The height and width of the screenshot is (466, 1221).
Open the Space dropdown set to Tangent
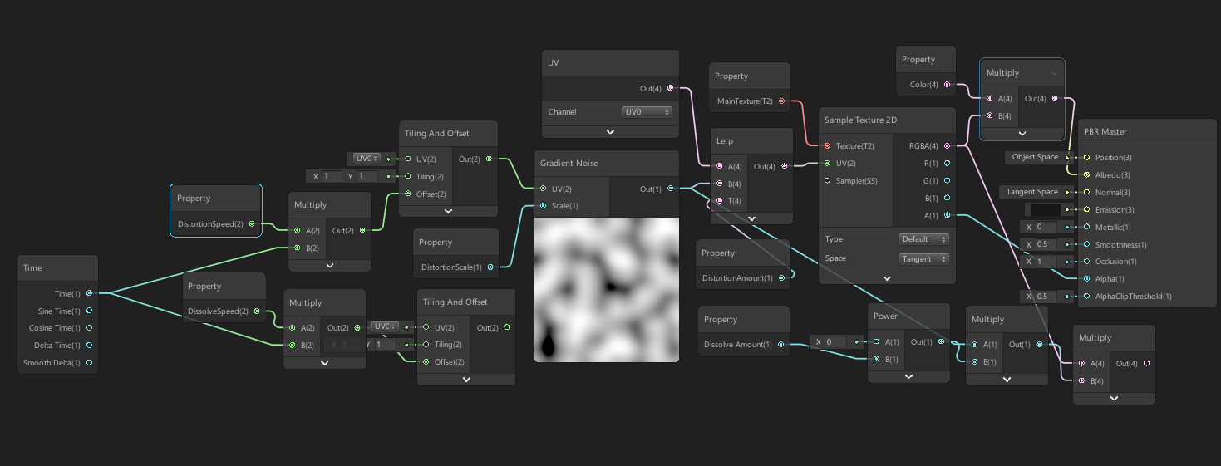click(923, 258)
